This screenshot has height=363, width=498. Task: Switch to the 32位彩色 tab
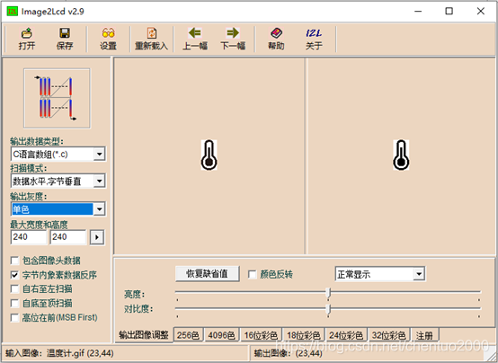coord(389,335)
